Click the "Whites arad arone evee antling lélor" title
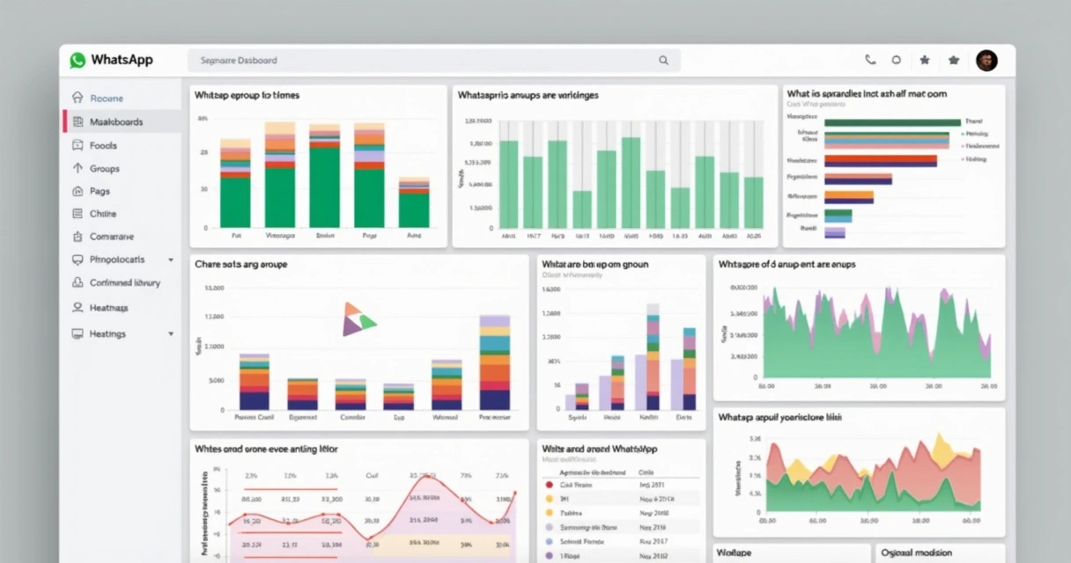1071x563 pixels. click(x=266, y=449)
